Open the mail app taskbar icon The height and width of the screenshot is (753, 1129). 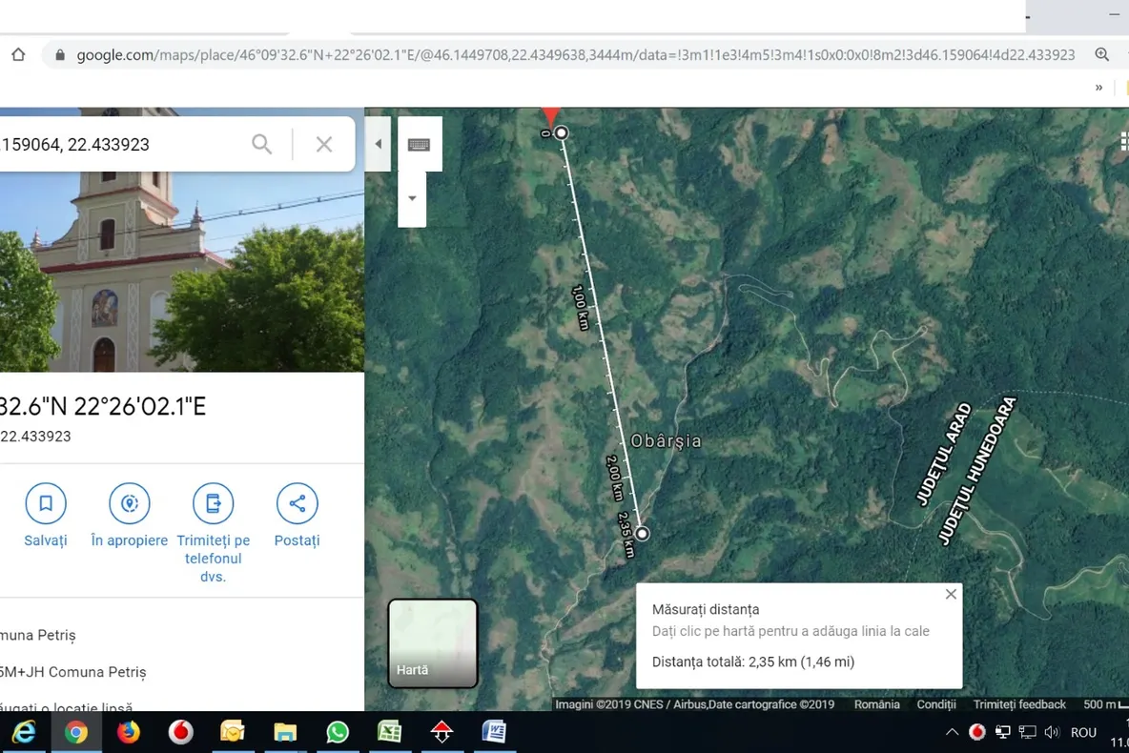pyautogui.click(x=233, y=732)
